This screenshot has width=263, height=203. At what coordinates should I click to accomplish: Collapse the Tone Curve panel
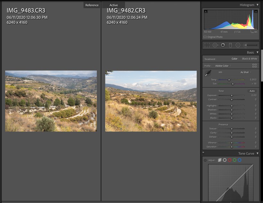coord(257,154)
